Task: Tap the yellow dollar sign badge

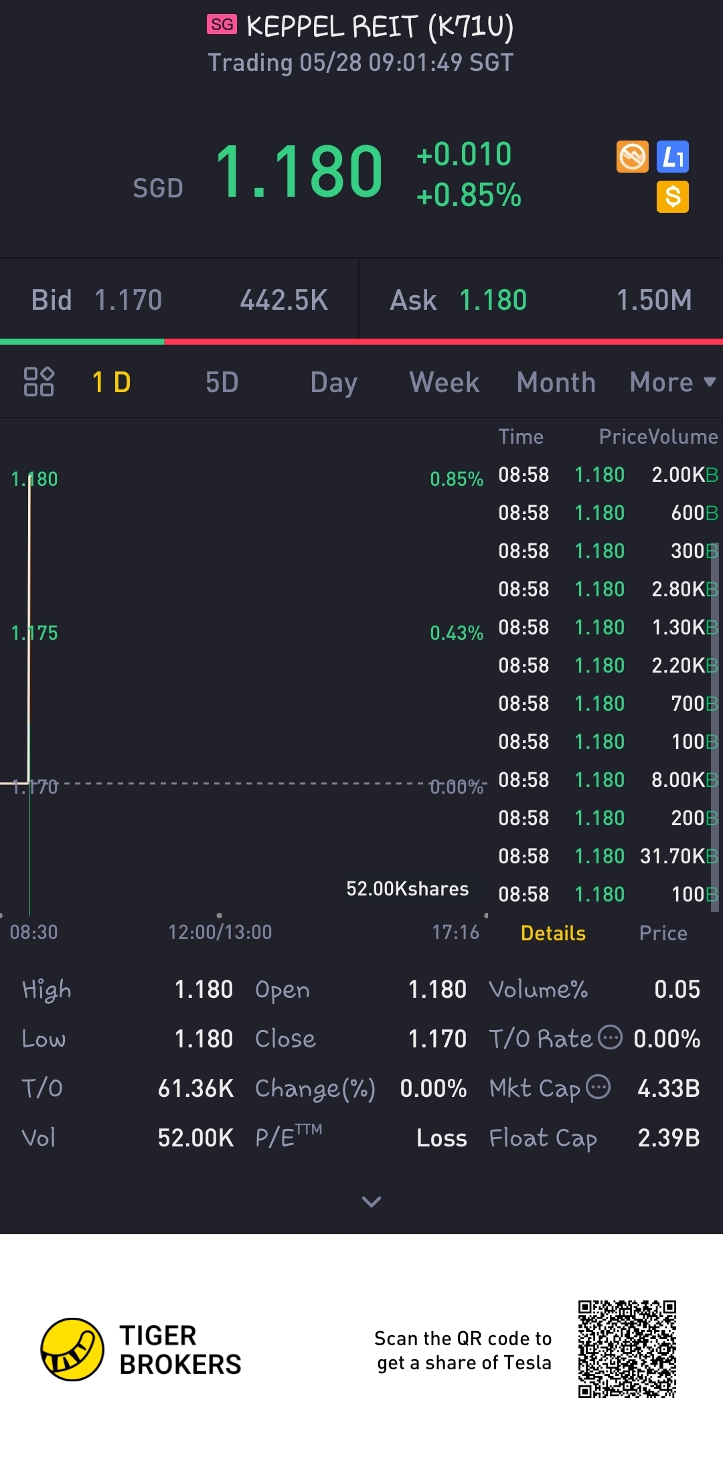Action: [x=673, y=197]
